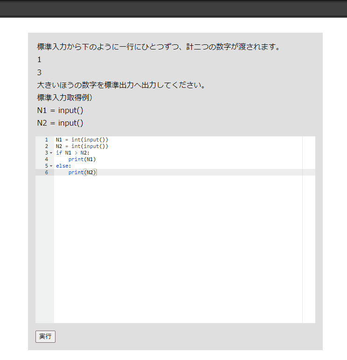The height and width of the screenshot is (360, 347).
Task: Click the example text 'N1 = input()' in the description
Action: click(60, 110)
